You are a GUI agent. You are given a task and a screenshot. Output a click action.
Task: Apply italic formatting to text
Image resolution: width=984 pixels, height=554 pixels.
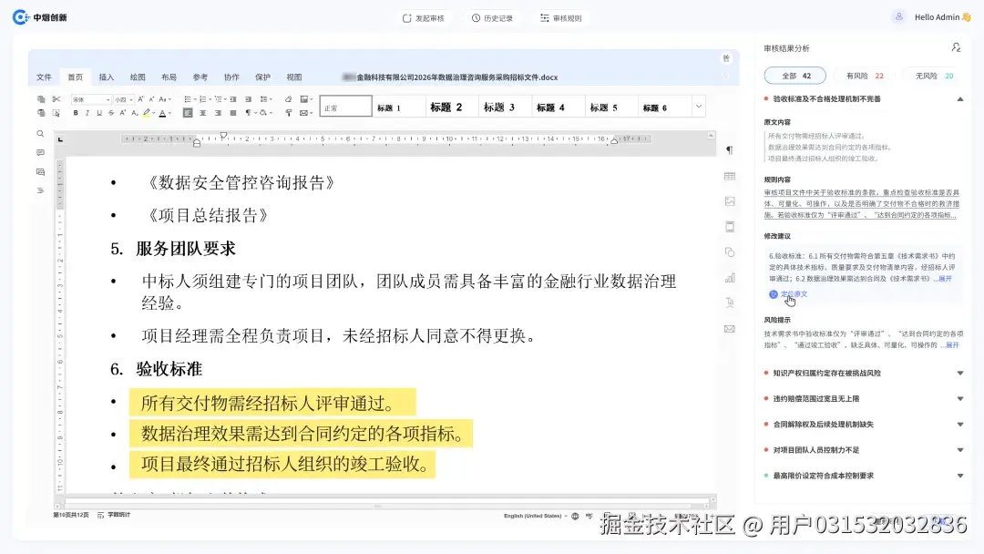(88, 111)
